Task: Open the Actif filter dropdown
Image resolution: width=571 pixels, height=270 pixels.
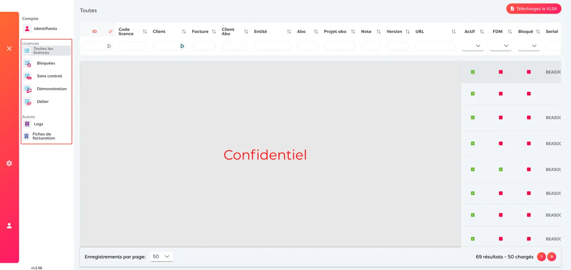Action: tap(472, 46)
